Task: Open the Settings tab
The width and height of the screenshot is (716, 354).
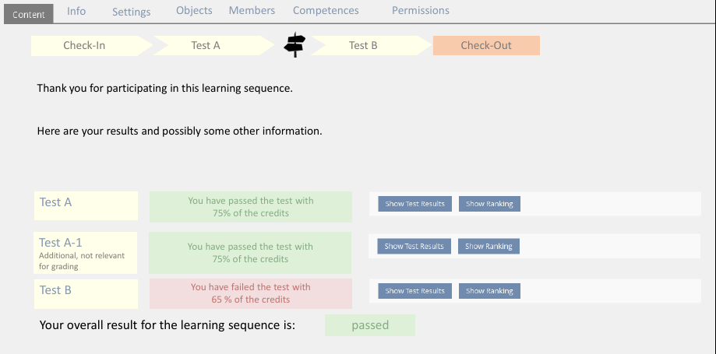Action: point(132,12)
